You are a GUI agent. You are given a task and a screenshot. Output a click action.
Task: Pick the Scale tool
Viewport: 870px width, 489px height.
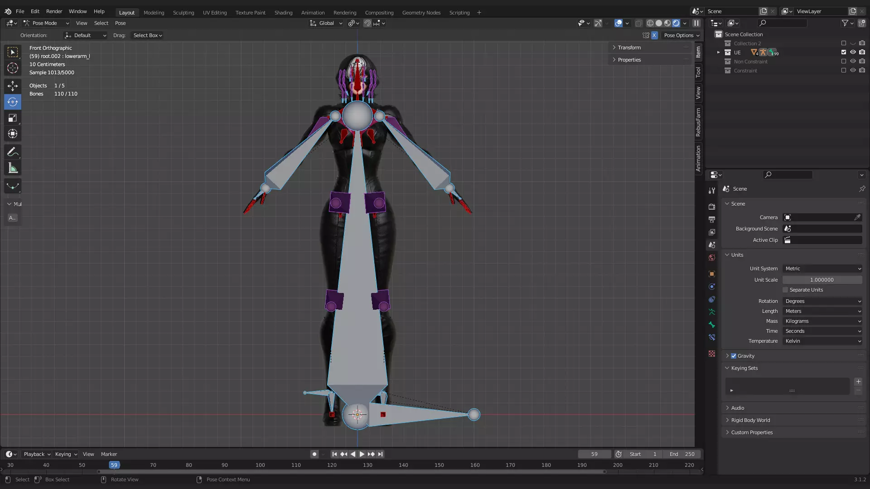[x=13, y=118]
